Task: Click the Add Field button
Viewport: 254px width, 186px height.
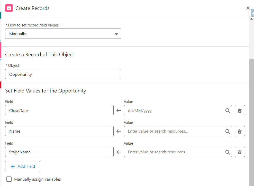Action: 23,166
